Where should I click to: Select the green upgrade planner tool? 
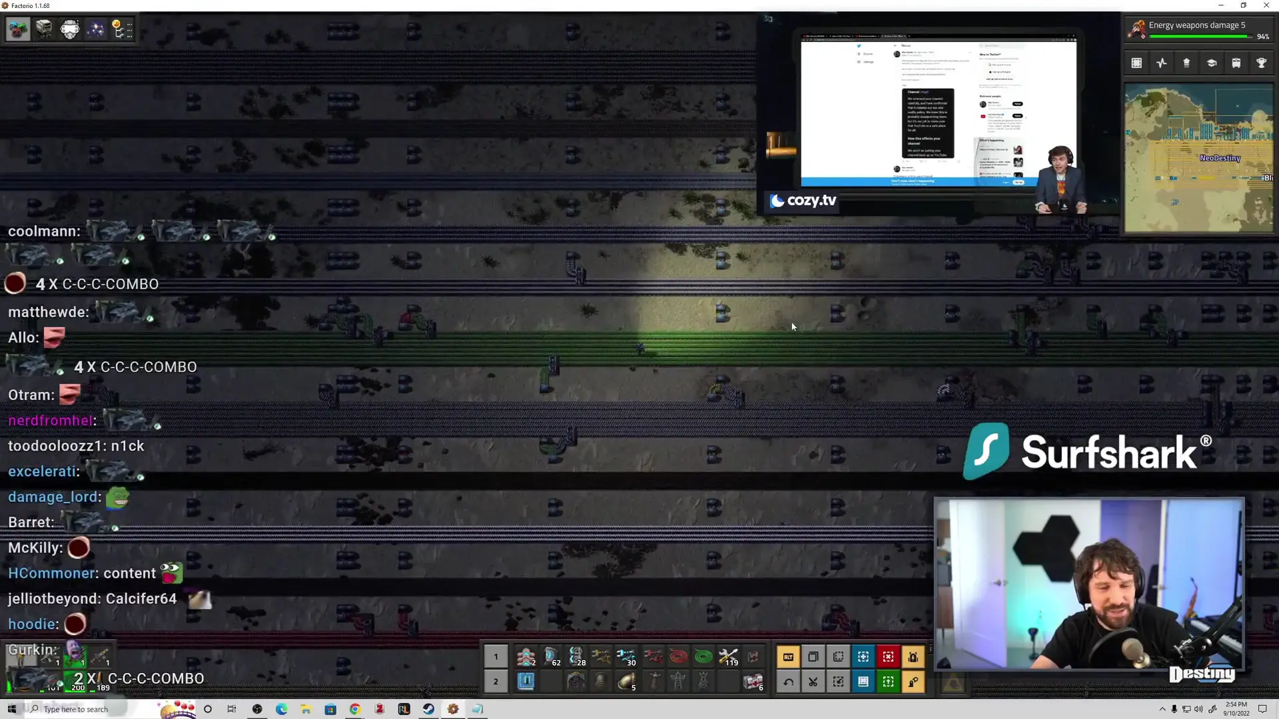click(888, 682)
